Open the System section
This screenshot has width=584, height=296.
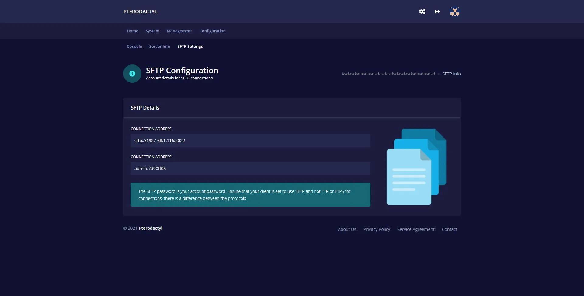[x=152, y=31]
